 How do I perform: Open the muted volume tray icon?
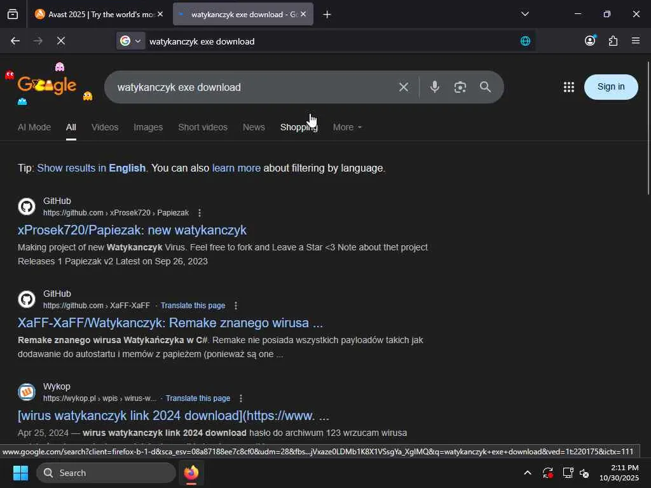point(584,473)
